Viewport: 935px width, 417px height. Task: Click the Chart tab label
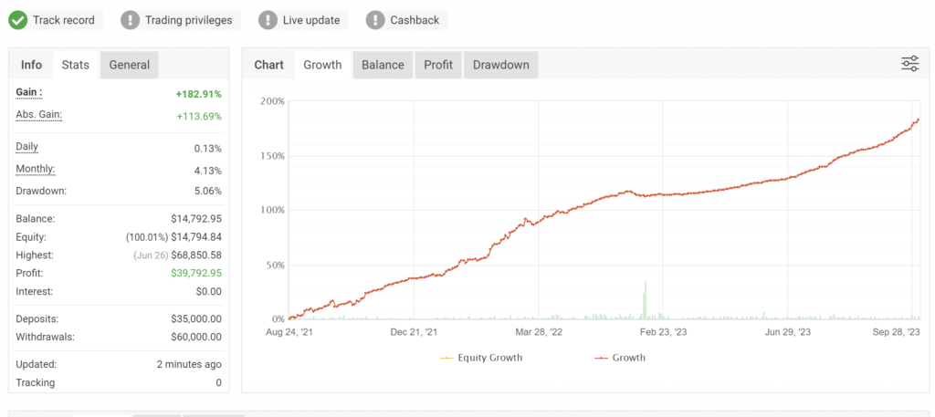click(268, 65)
